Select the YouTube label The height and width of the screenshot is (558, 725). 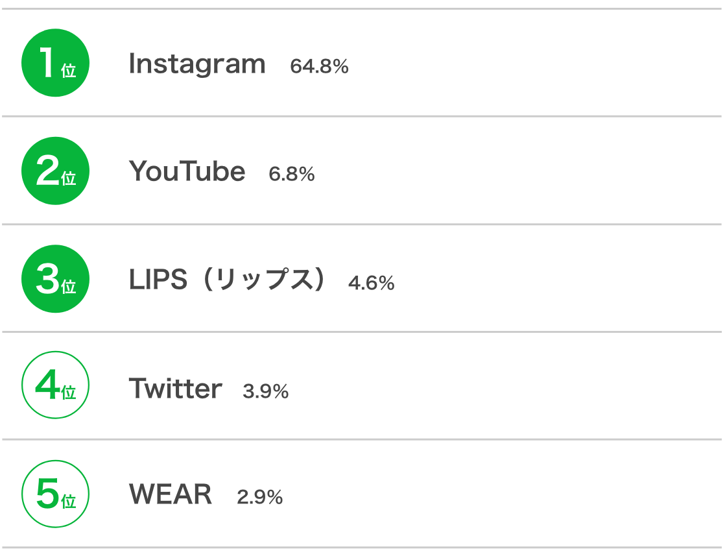(x=187, y=171)
